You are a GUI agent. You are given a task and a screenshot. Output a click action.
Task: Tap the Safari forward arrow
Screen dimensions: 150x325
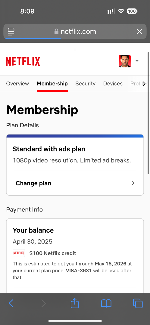(43, 303)
